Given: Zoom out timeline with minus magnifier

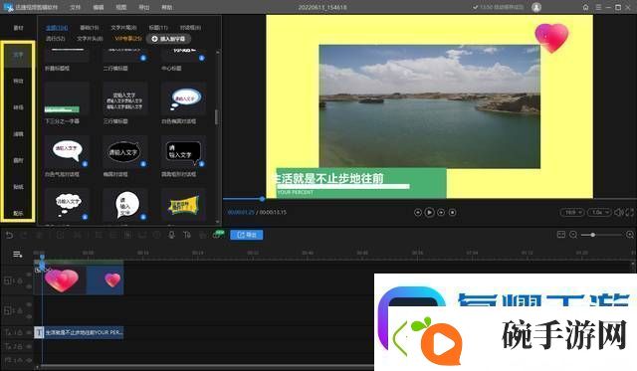Looking at the screenshot, I should tap(573, 235).
